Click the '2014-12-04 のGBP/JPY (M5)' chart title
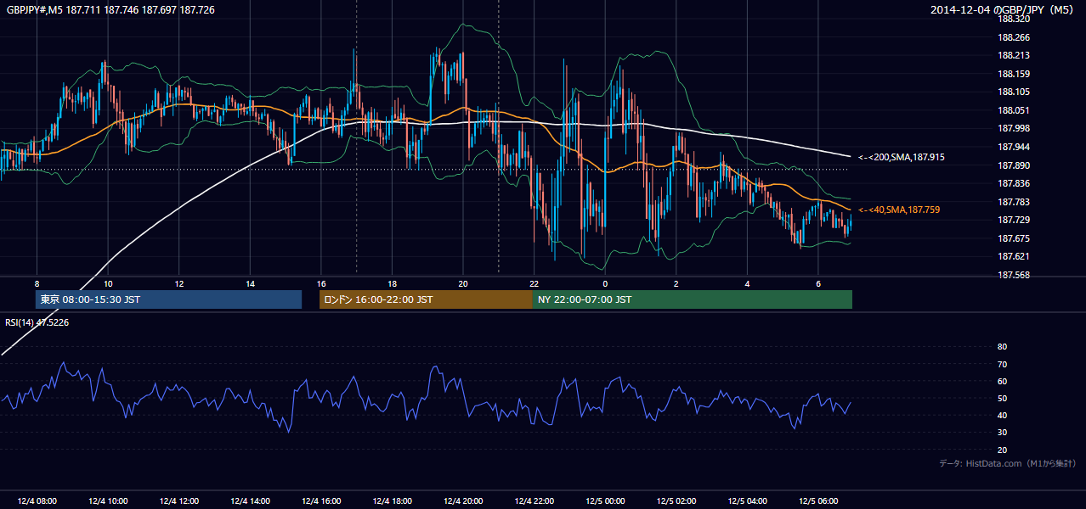This screenshot has height=509, width=1086. [x=1003, y=10]
